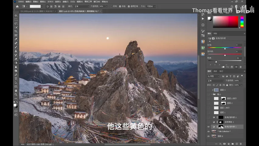Pick a hue from rainbow color strip

[x=242, y=22]
